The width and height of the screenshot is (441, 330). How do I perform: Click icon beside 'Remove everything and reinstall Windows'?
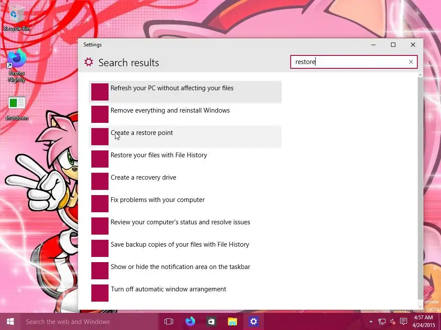(100, 114)
